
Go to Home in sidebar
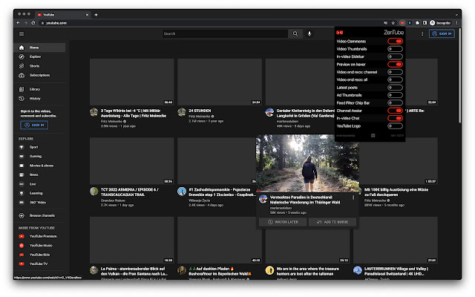(39, 48)
